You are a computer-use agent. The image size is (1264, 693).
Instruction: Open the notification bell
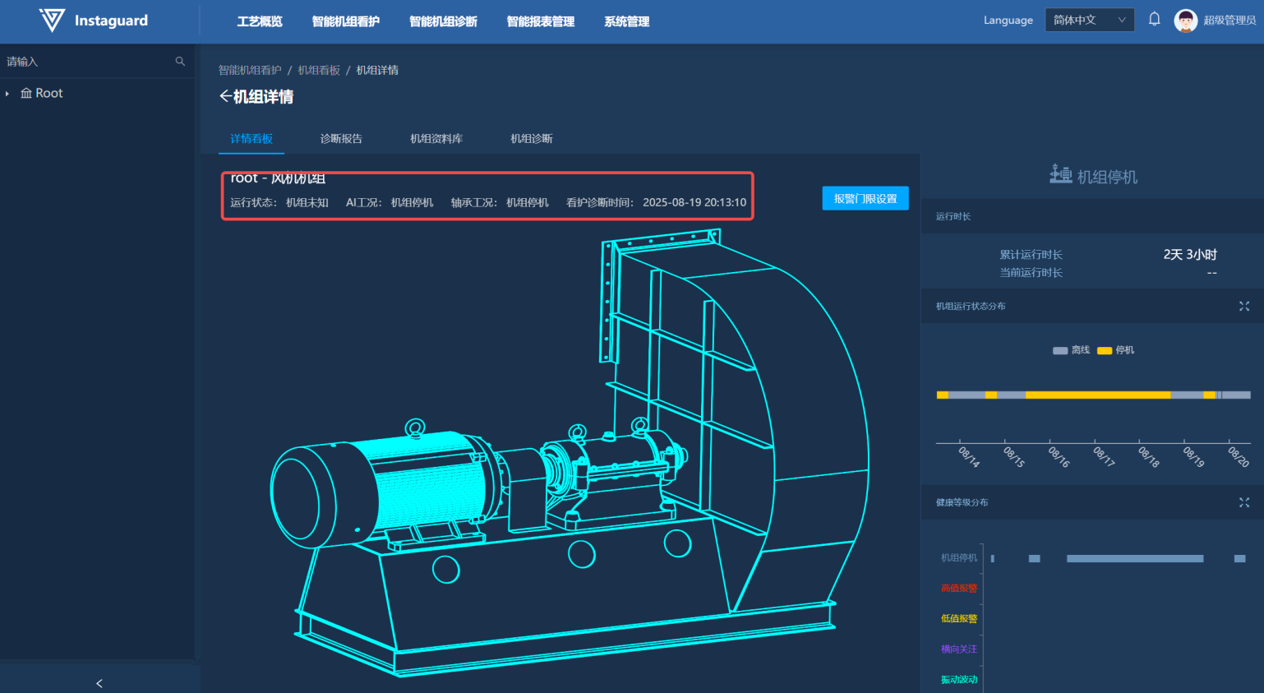(x=1154, y=20)
